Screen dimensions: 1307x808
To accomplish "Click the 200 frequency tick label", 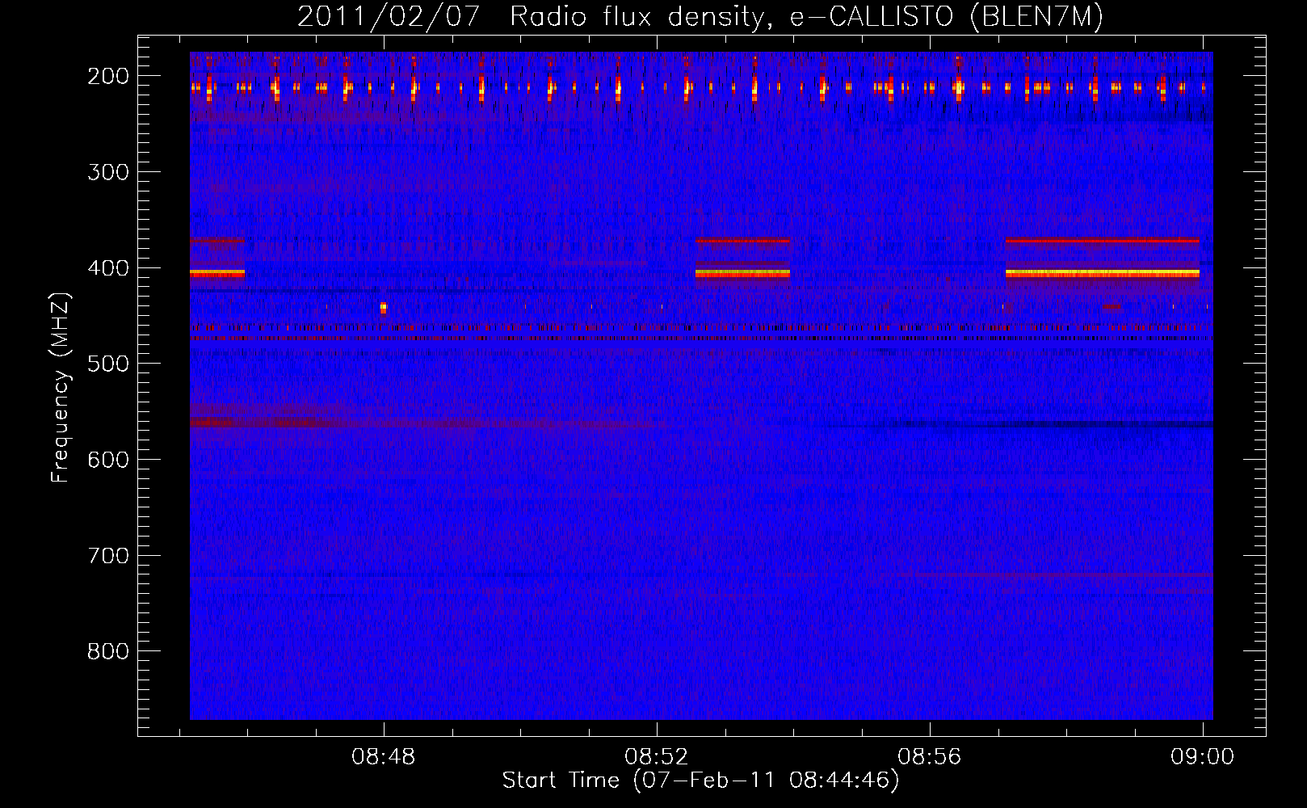I will [108, 76].
